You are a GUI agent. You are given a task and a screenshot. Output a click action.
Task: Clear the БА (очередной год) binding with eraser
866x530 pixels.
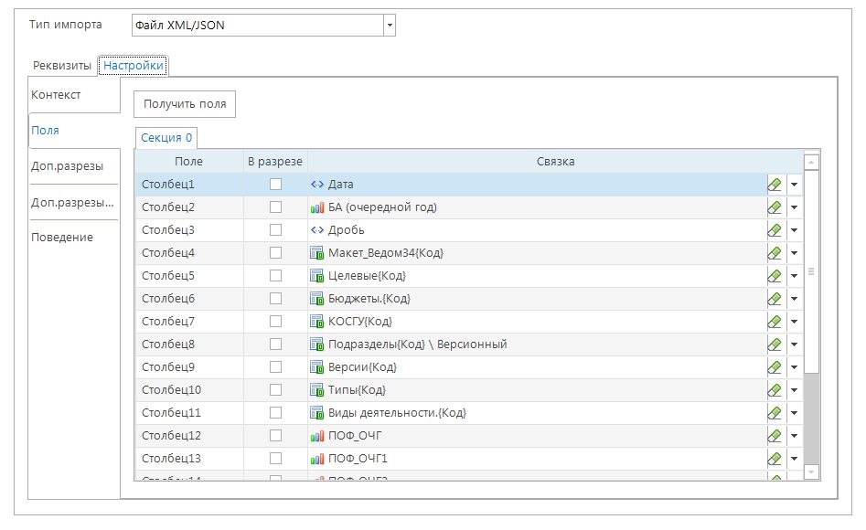[775, 207]
